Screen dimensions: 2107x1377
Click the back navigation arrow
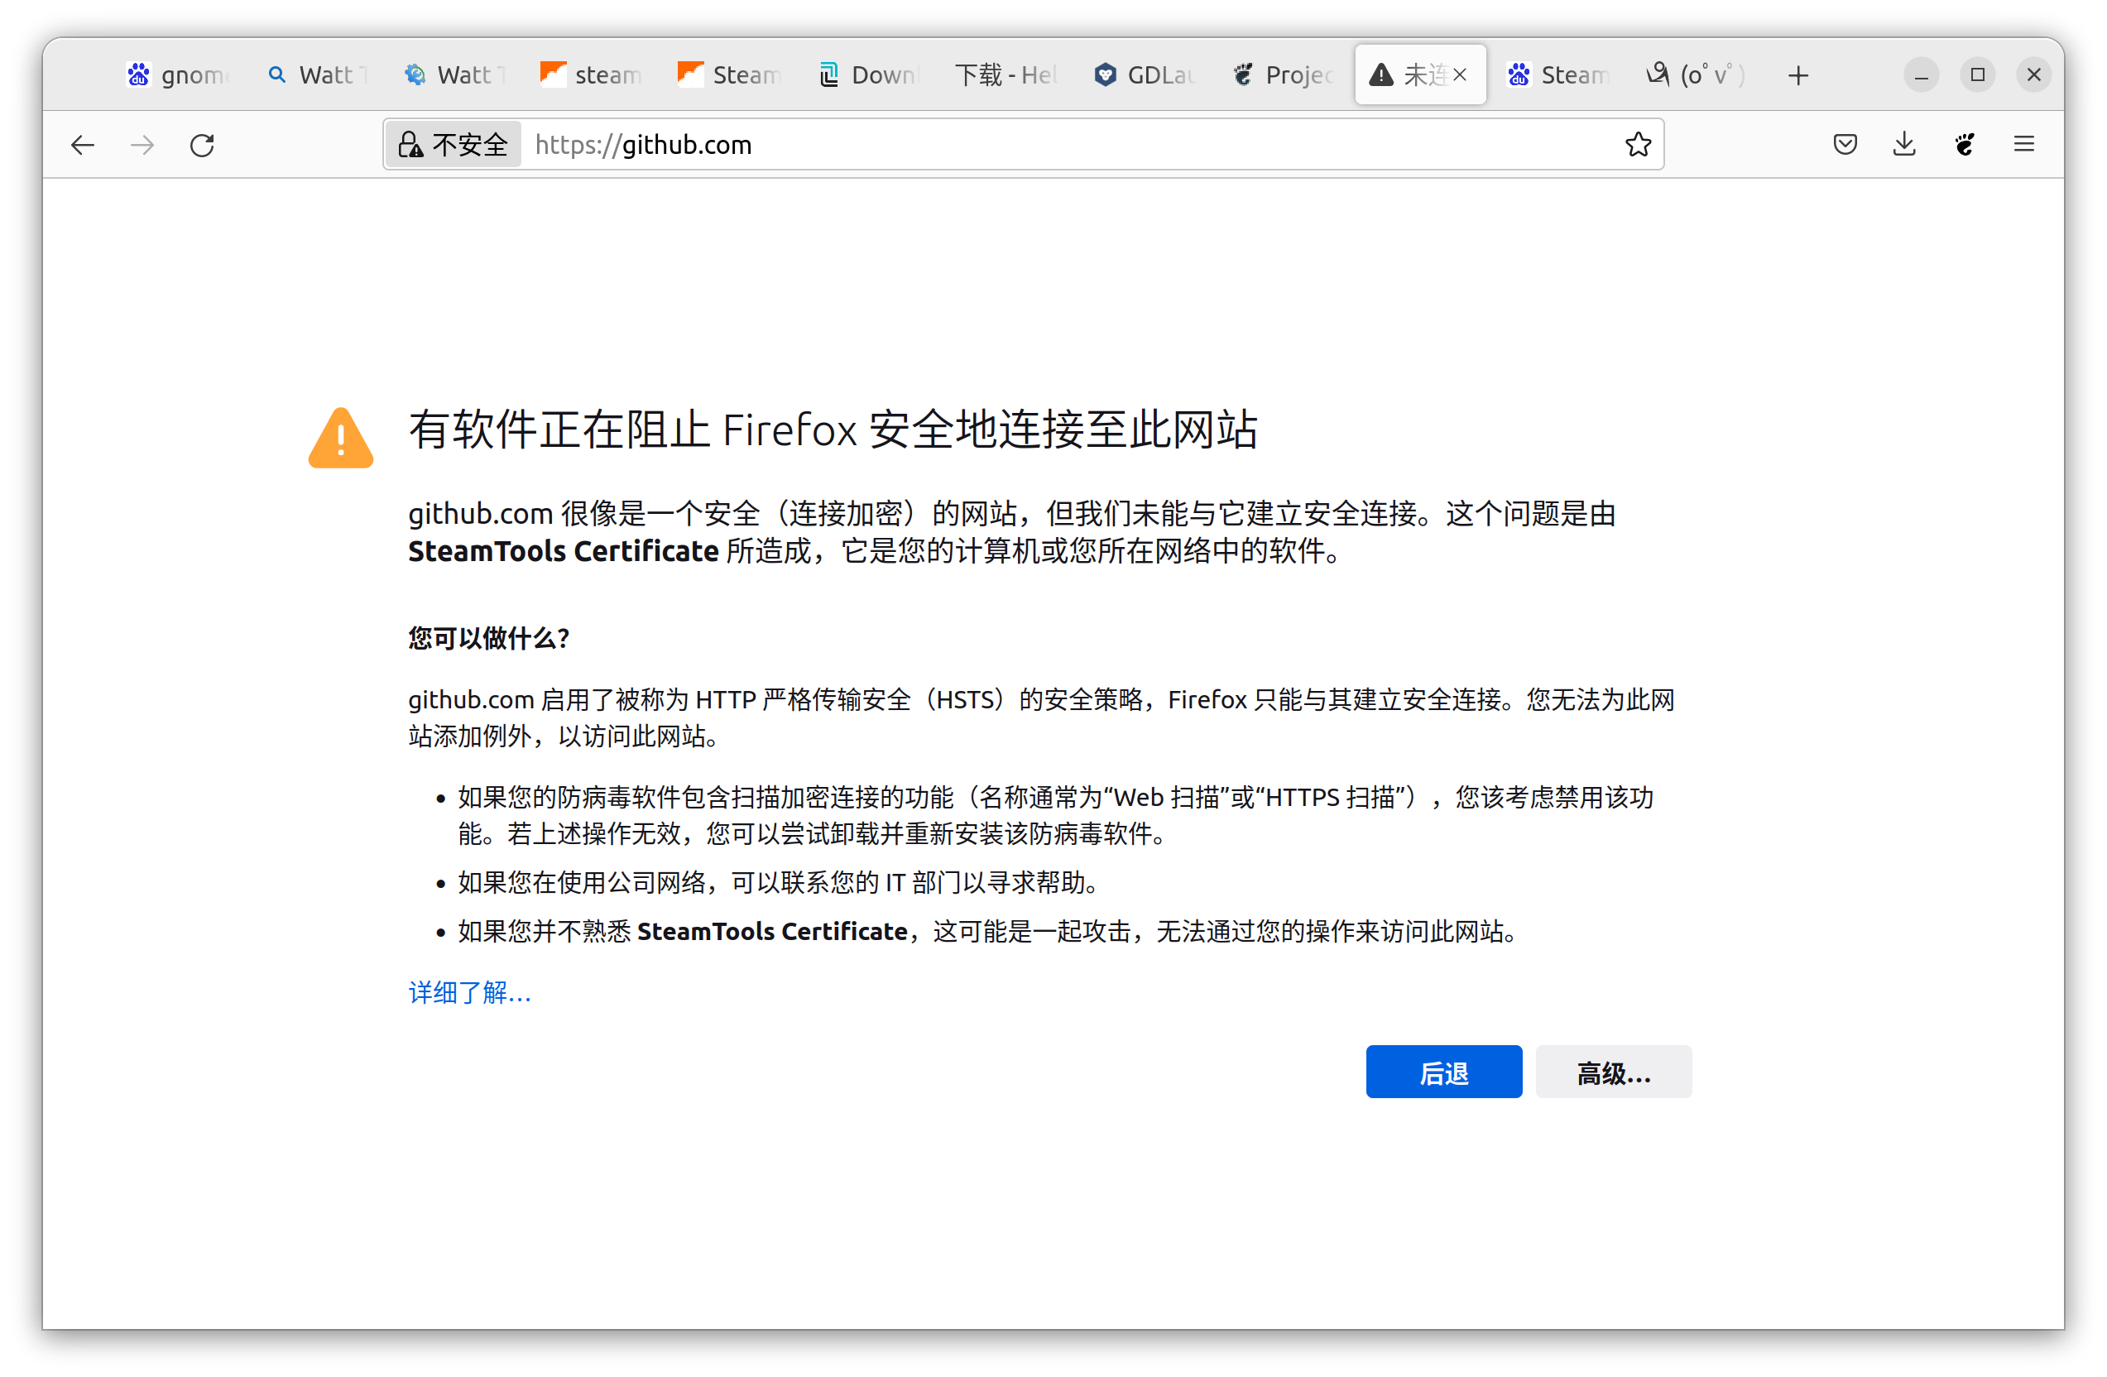click(x=82, y=144)
